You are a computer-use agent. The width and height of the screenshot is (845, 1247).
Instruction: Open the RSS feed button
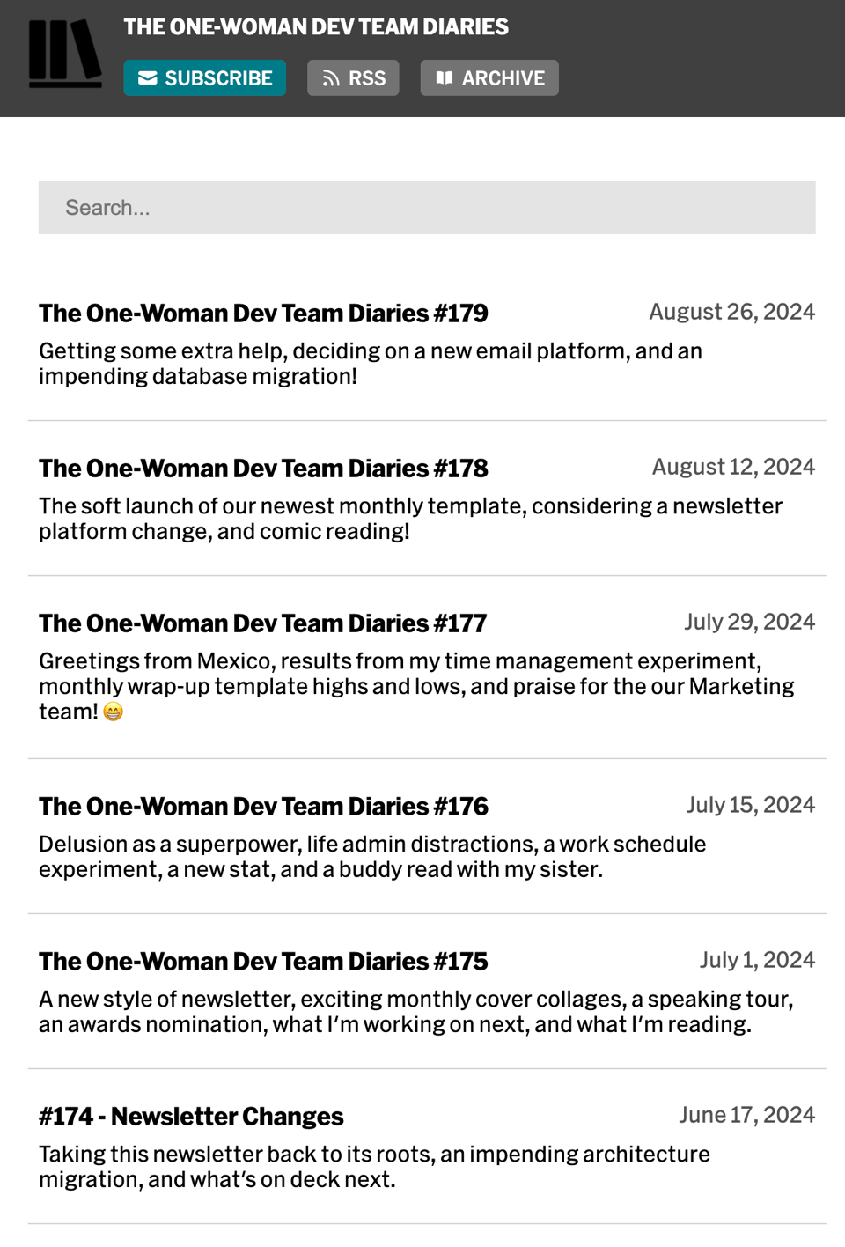[x=353, y=78]
